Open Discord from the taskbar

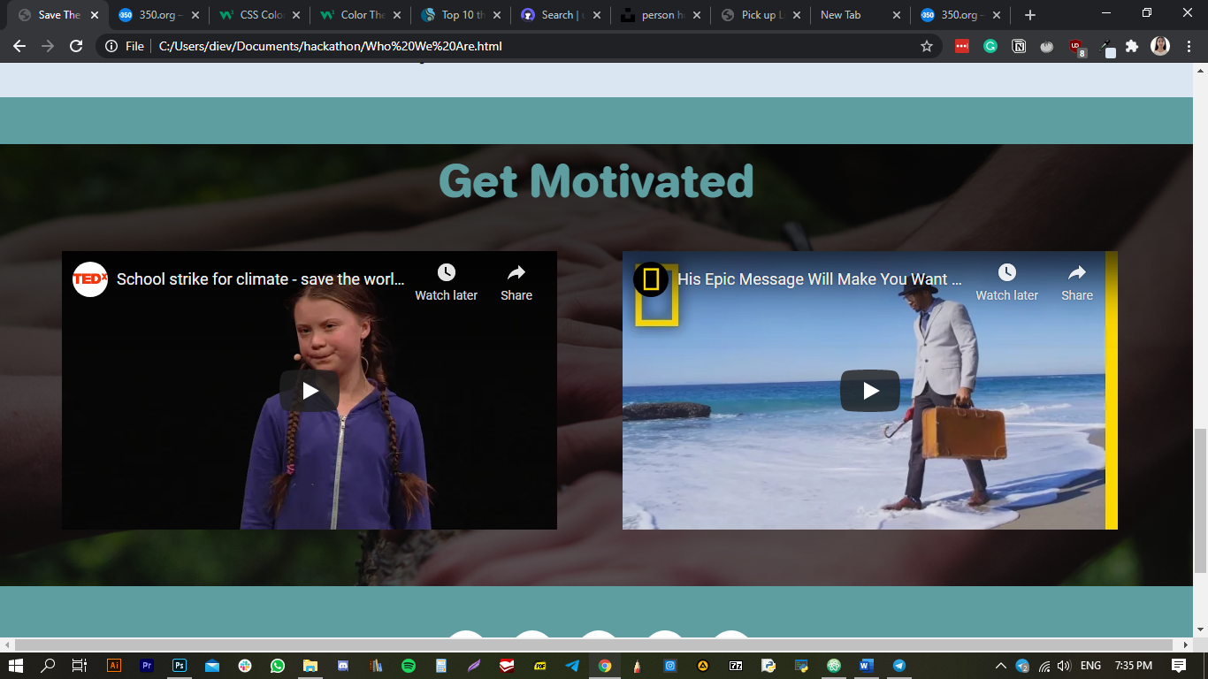pyautogui.click(x=343, y=666)
